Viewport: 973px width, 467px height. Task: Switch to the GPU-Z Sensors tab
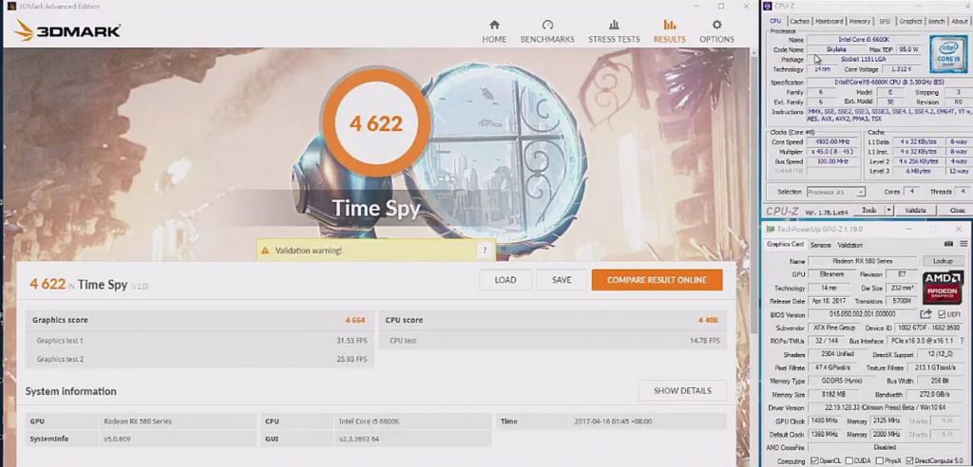(820, 246)
